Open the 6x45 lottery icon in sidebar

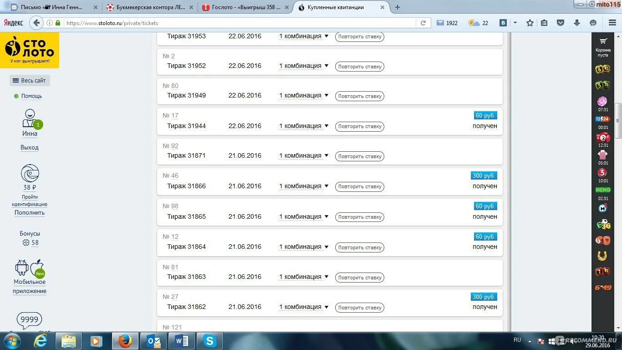click(602, 69)
